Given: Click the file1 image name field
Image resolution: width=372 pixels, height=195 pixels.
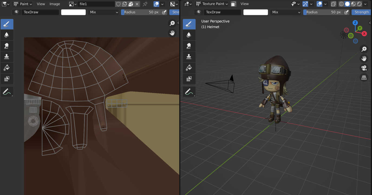Looking at the screenshot, I should click(96, 4).
